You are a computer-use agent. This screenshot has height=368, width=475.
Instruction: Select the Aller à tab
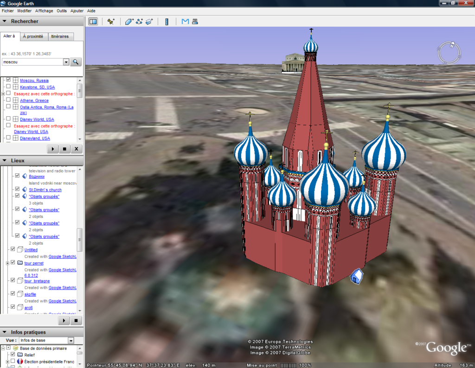tap(9, 36)
